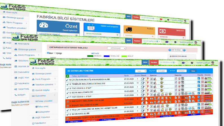Toggle the Onaylar checkbox for the 15.03.2024 row

pos(199,93)
